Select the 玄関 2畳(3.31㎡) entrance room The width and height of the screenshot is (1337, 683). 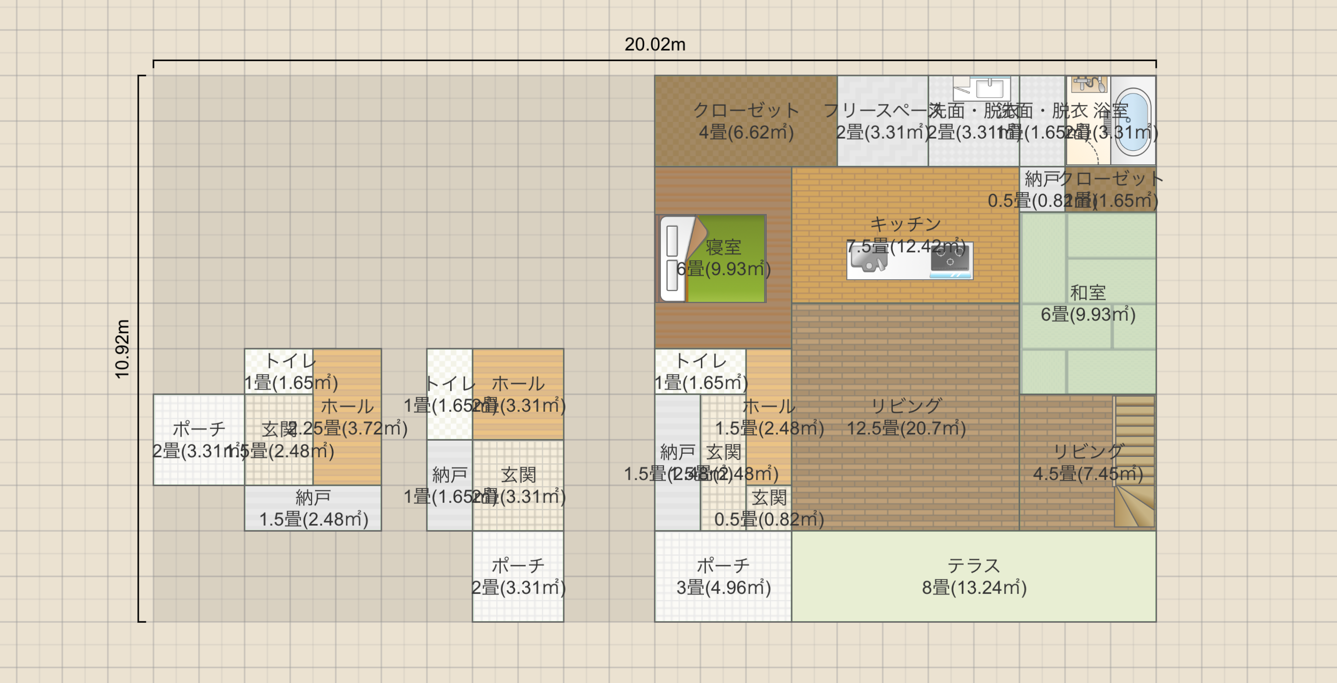point(518,485)
